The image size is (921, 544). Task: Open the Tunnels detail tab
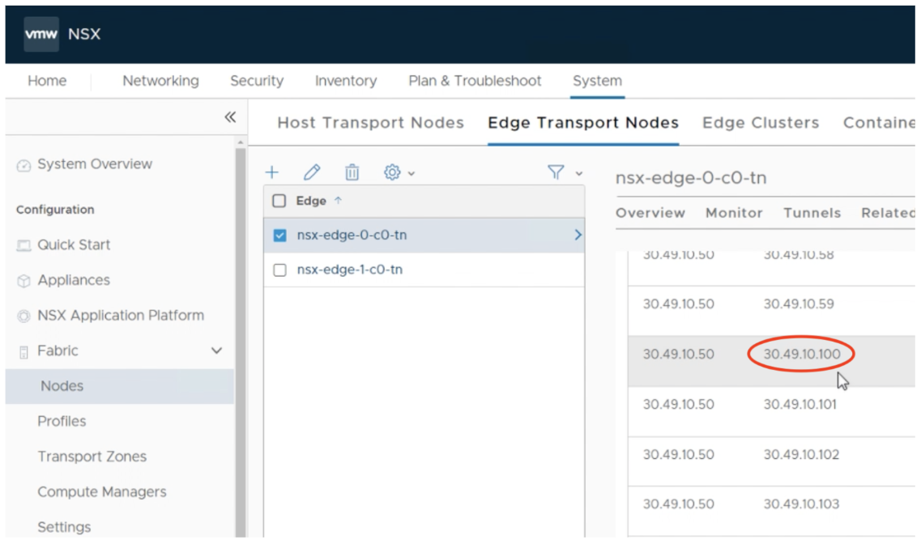tap(812, 213)
